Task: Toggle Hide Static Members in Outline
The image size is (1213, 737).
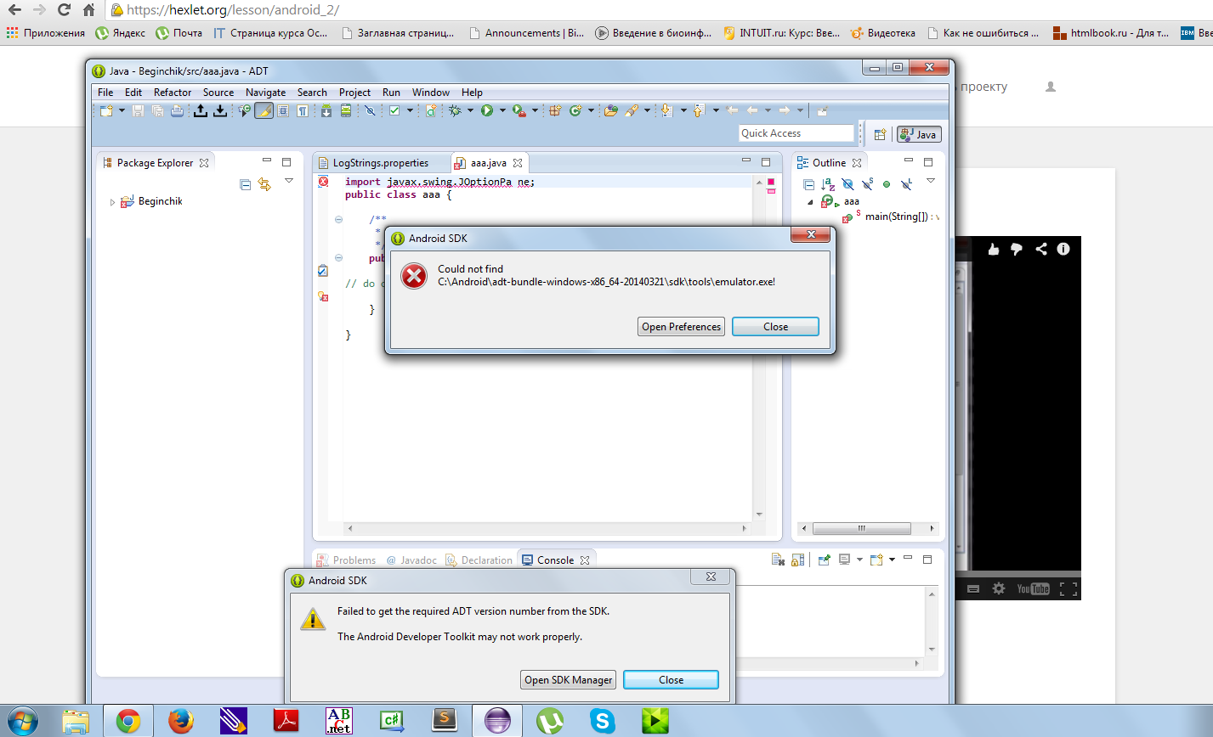Action: point(867,184)
